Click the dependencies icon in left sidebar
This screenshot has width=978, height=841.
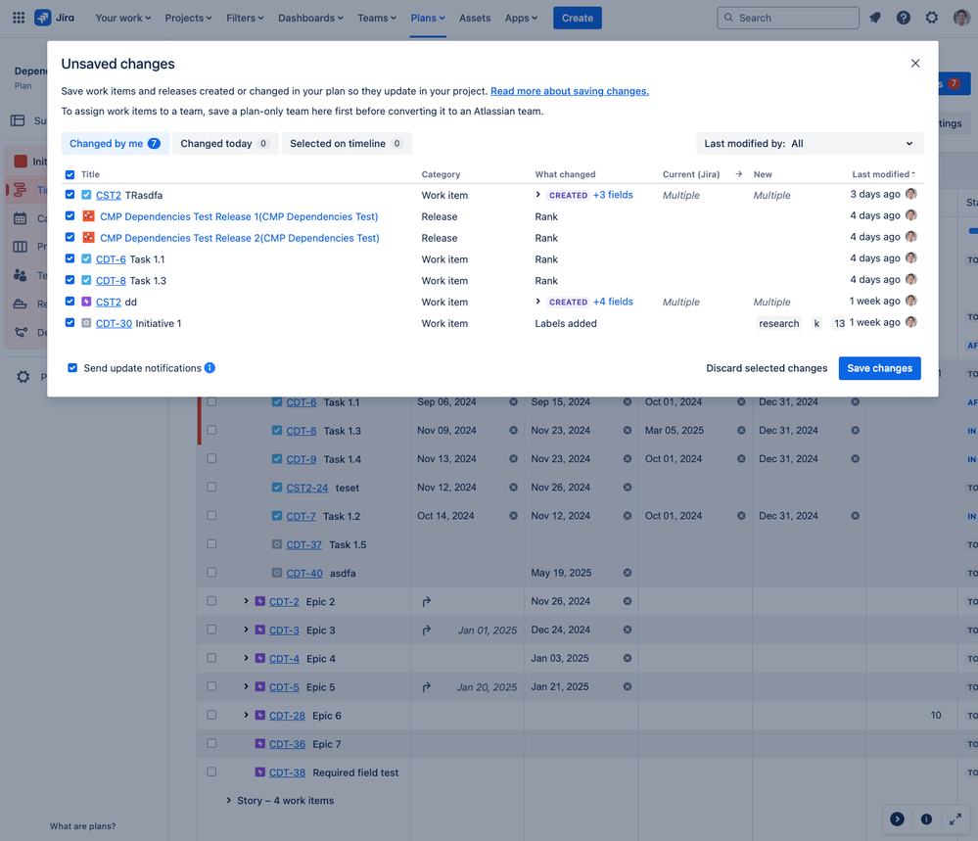(x=20, y=332)
